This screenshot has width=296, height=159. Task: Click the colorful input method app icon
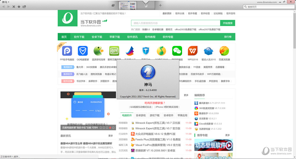[130, 51]
